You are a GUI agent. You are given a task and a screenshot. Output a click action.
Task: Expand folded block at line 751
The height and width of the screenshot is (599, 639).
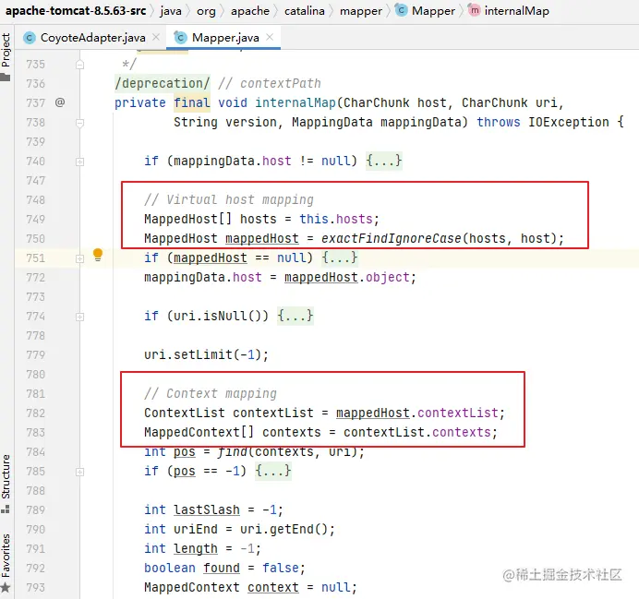[x=79, y=258]
